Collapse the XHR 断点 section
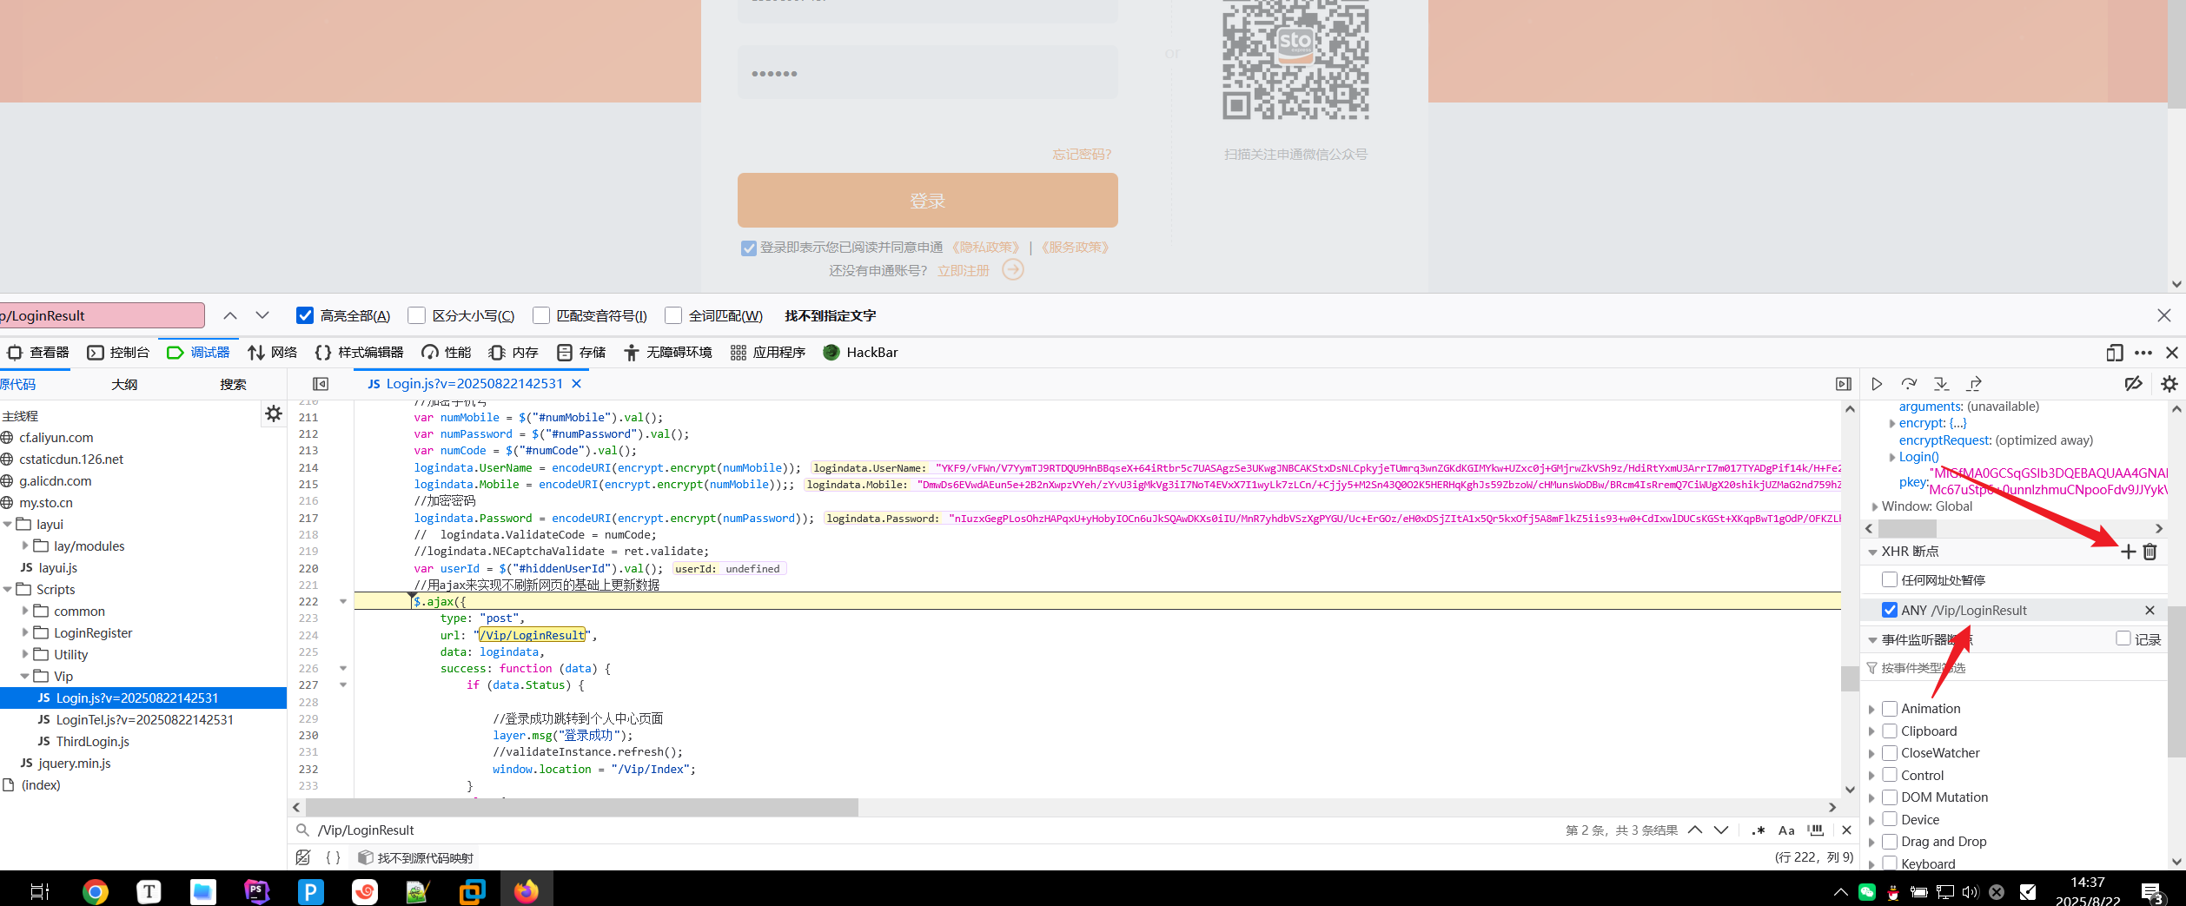2186x906 pixels. click(1872, 552)
